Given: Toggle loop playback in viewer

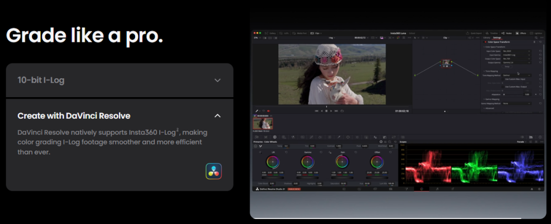Looking at the screenshot, I should click(342, 111).
